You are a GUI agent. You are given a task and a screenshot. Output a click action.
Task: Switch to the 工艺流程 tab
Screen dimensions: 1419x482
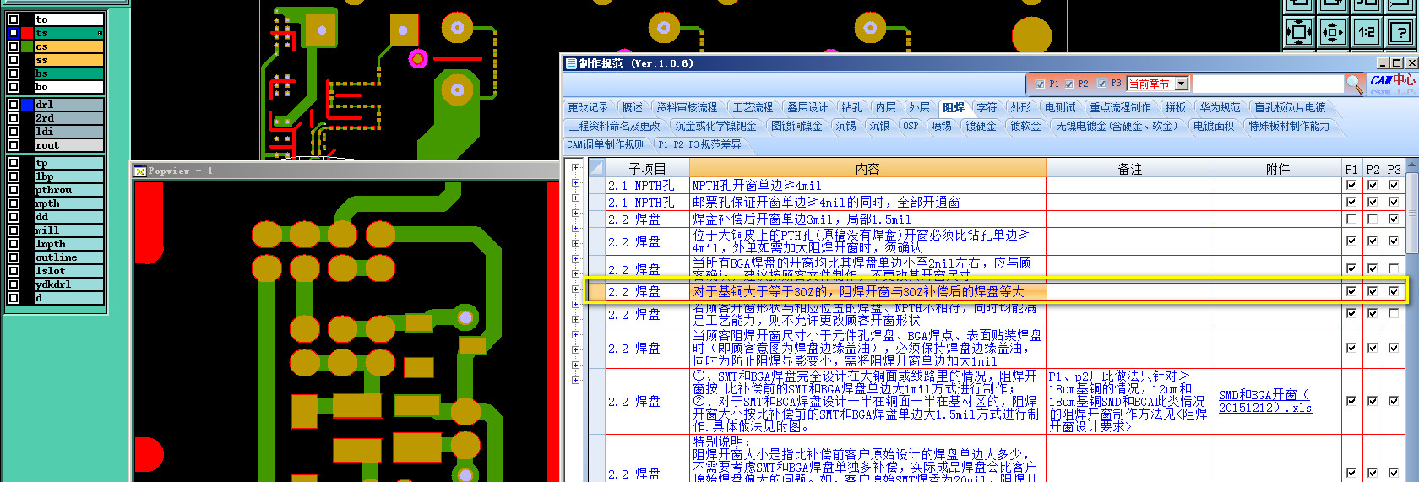tap(753, 107)
